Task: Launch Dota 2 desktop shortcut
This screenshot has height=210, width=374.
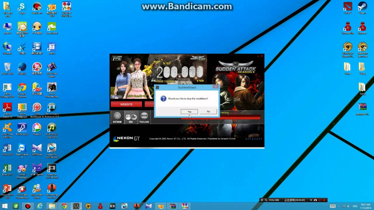Action: (348, 8)
